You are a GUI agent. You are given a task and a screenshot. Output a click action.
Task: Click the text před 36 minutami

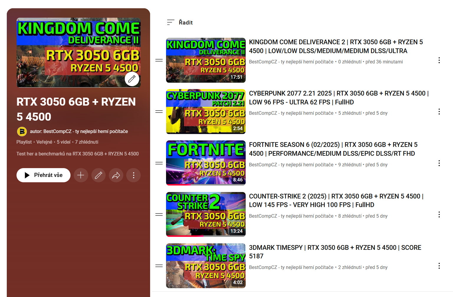384,62
